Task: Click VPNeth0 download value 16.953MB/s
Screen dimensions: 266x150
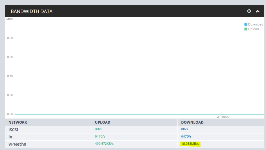Action: 190,144
